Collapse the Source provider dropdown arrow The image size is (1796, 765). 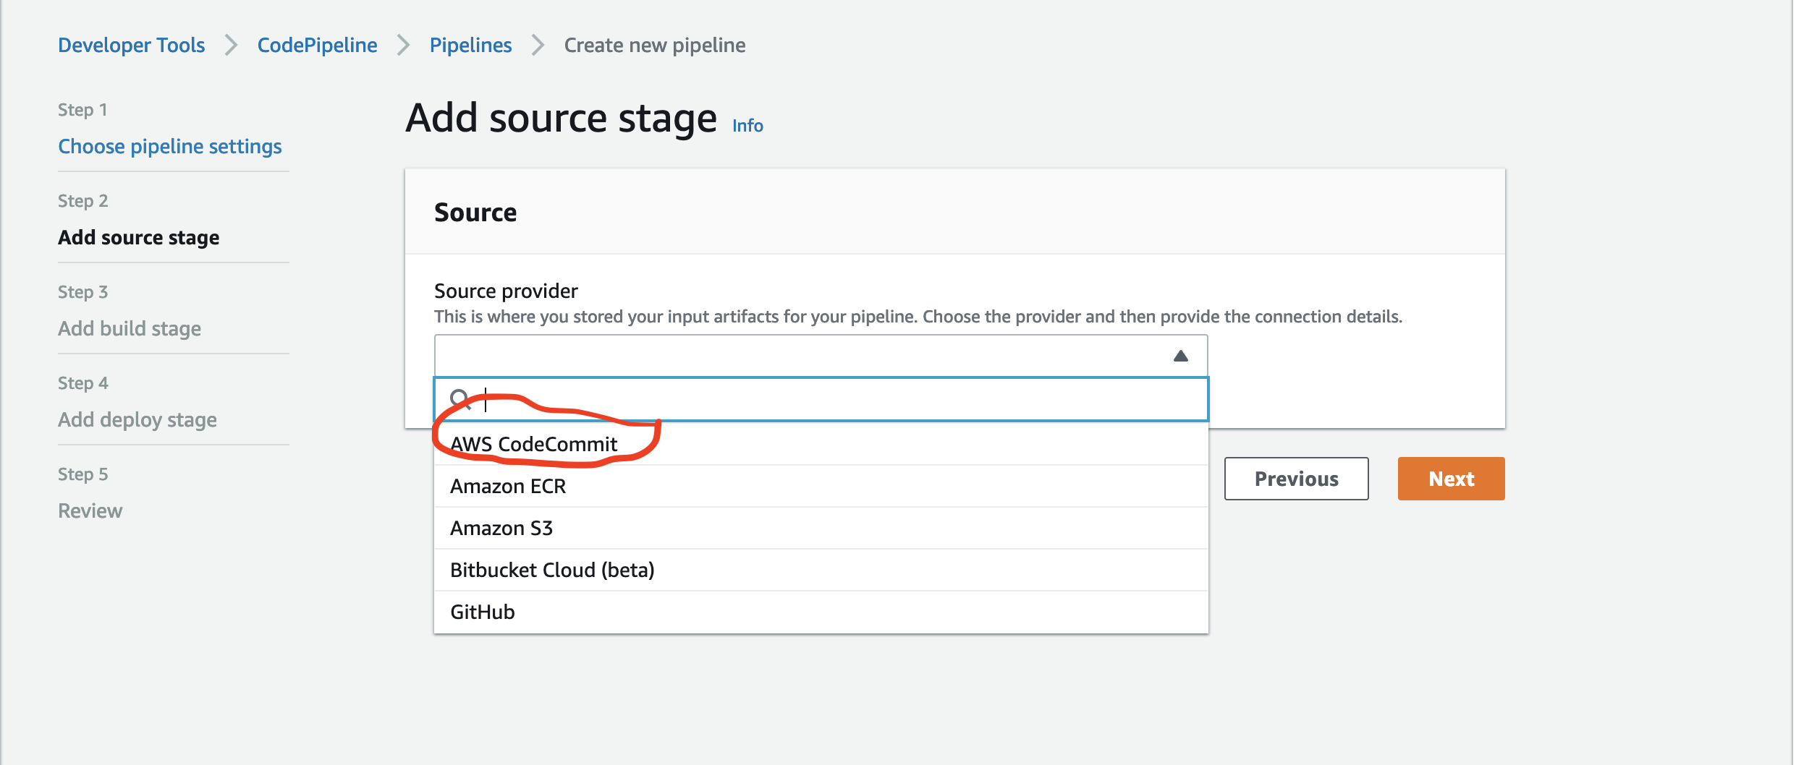1180,356
